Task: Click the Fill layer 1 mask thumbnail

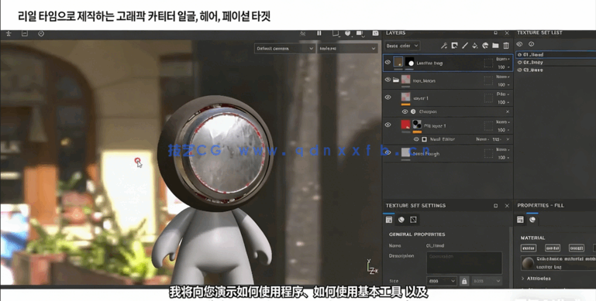Action: click(x=417, y=125)
